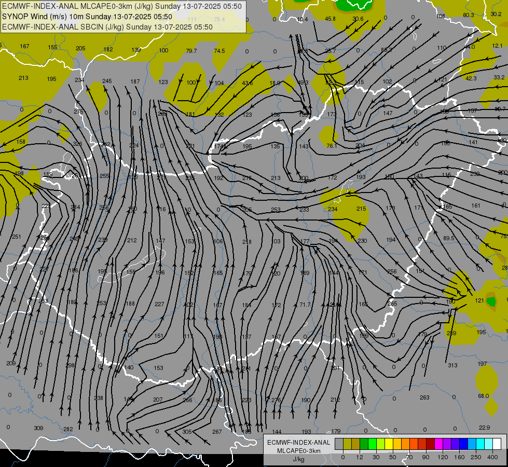Click the map value 305

click(187, 432)
